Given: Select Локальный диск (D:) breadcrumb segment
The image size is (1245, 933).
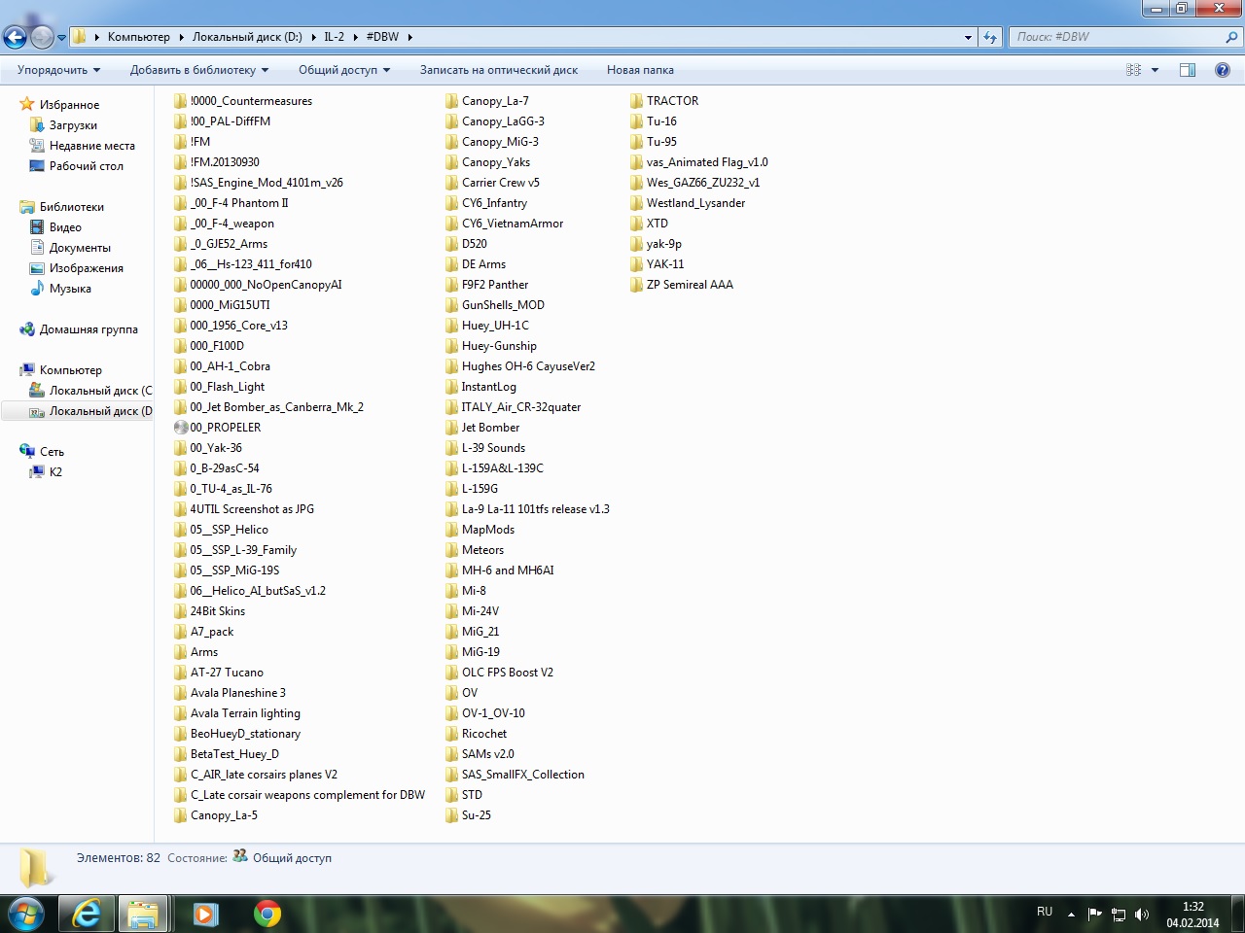Looking at the screenshot, I should 247,37.
